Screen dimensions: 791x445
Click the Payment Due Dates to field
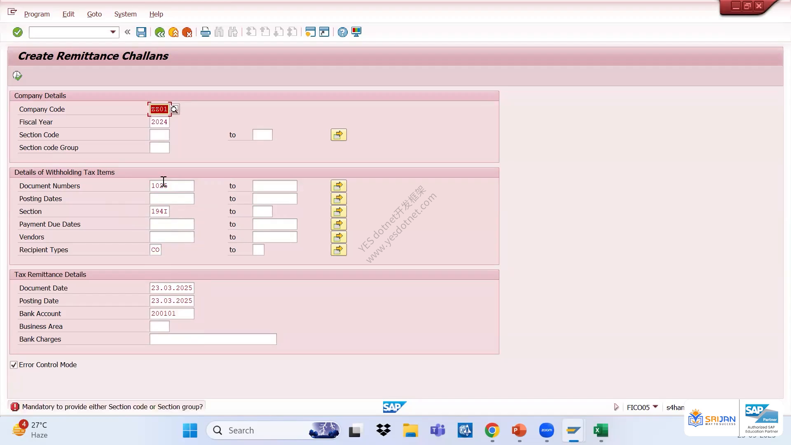pos(275,224)
